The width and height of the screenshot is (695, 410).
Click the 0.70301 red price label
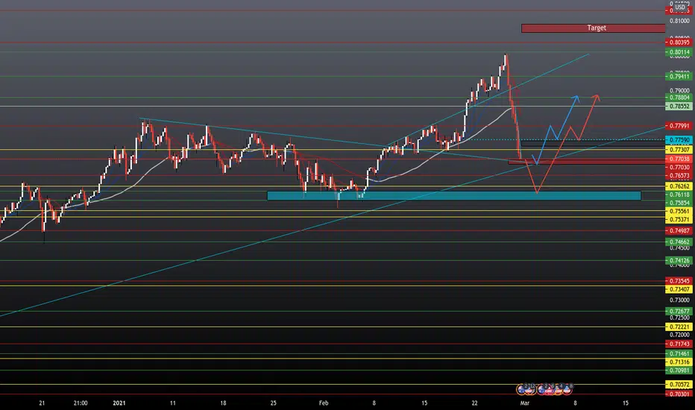tap(679, 394)
